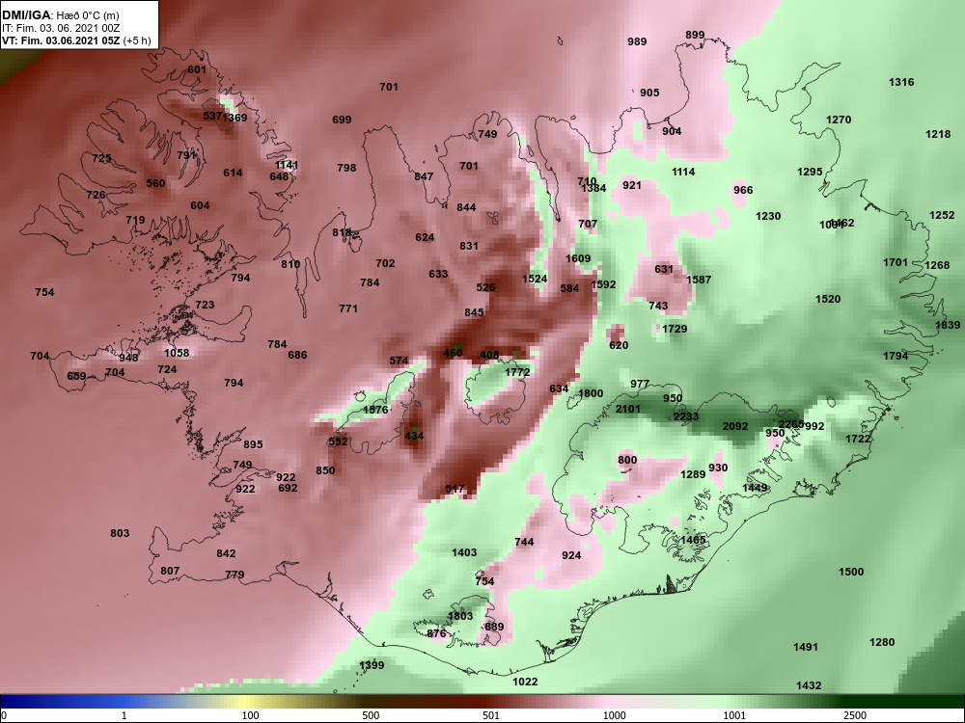The width and height of the screenshot is (965, 723).
Task: Click the map value 1520
Action: point(828,300)
